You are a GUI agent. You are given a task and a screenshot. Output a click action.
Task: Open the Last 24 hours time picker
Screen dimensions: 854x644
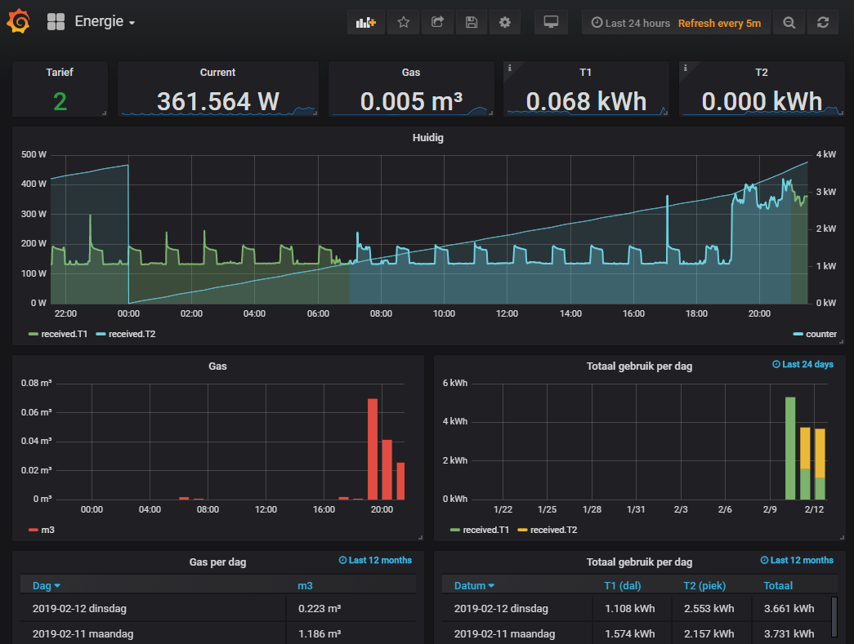[x=630, y=23]
